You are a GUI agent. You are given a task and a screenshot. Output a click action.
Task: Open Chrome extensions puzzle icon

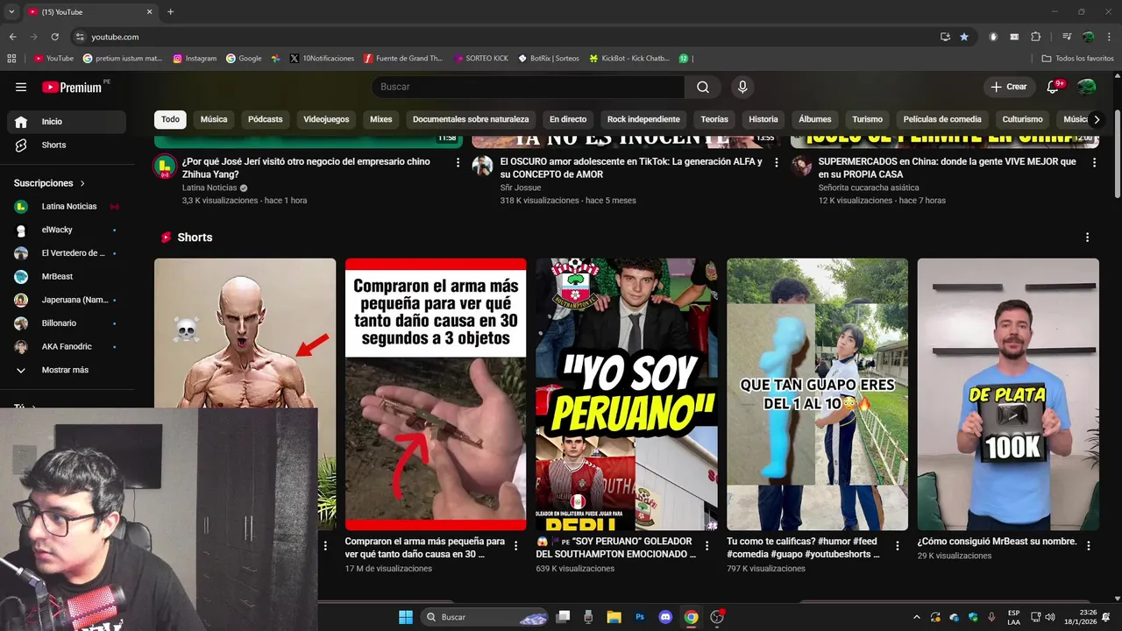coord(1036,37)
